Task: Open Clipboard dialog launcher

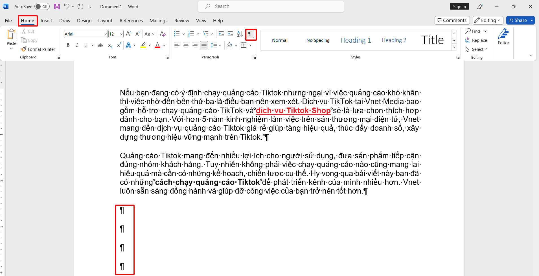Action: click(58, 57)
